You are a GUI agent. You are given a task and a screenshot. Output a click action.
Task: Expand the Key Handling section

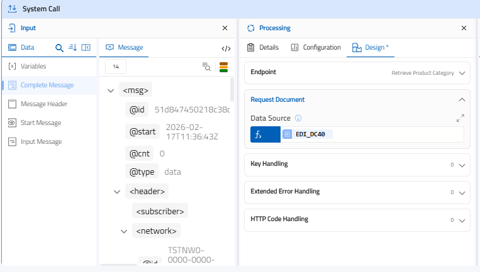pos(462,165)
